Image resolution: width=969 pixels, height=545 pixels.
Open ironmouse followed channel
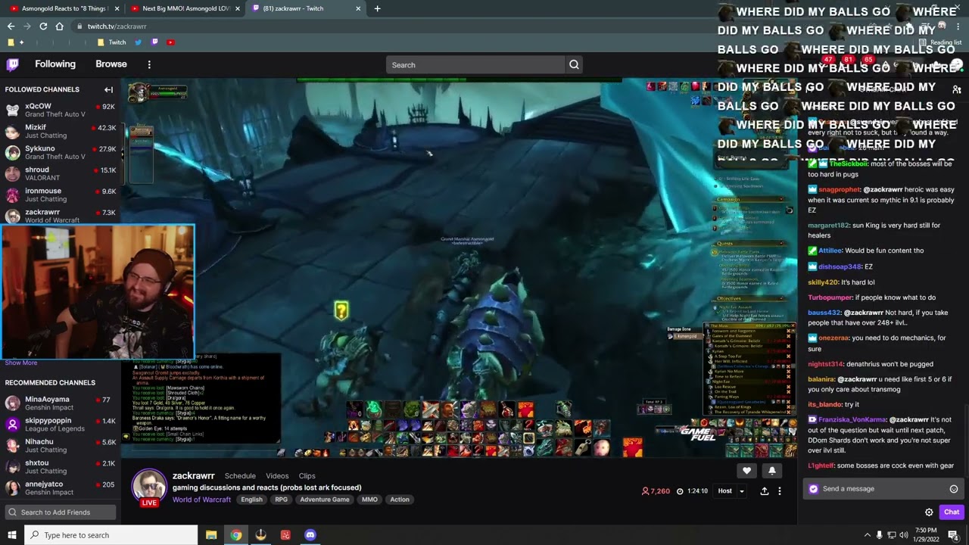(60, 195)
